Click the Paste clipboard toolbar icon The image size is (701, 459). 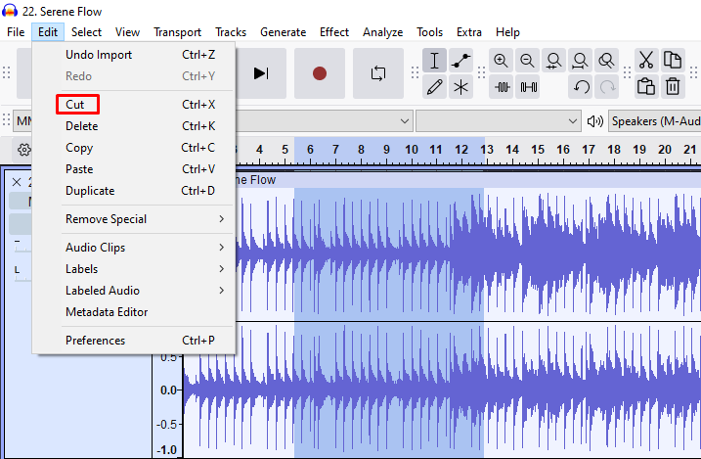[646, 87]
